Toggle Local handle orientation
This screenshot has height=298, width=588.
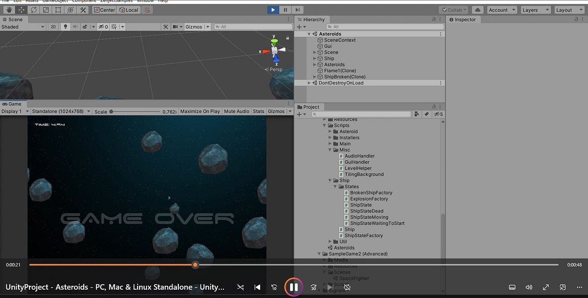[x=128, y=10]
